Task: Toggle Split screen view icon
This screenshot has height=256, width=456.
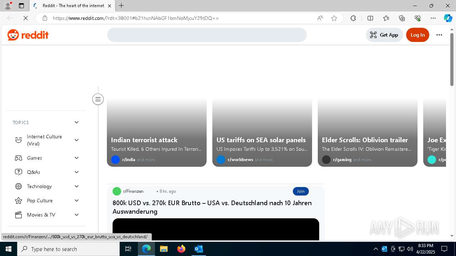Action: (370, 18)
